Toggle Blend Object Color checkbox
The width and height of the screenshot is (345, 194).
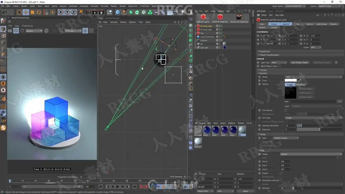coord(279,66)
